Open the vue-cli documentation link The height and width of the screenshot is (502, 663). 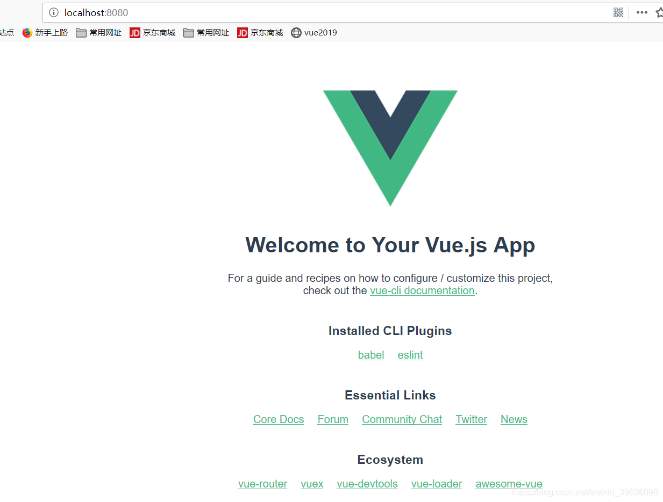click(x=422, y=290)
